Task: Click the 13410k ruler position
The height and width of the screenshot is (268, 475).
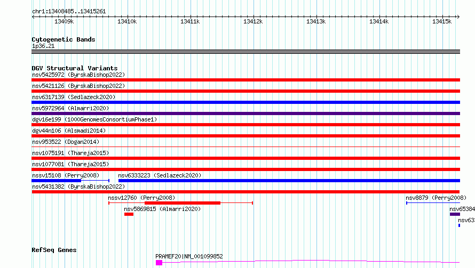Action: click(127, 21)
